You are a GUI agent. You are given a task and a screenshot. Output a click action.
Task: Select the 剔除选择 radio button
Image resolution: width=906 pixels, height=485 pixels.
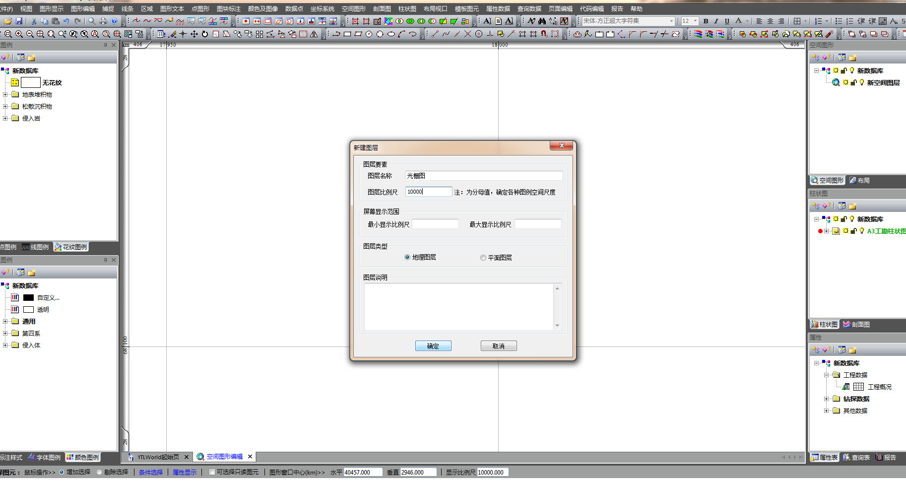click(99, 472)
